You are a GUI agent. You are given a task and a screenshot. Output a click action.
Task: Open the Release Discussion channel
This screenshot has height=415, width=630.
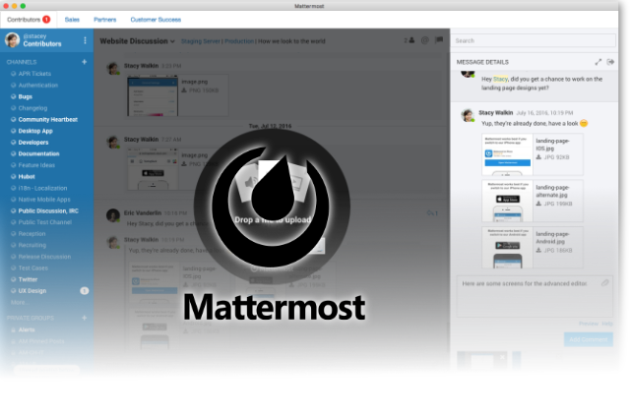[x=46, y=257]
